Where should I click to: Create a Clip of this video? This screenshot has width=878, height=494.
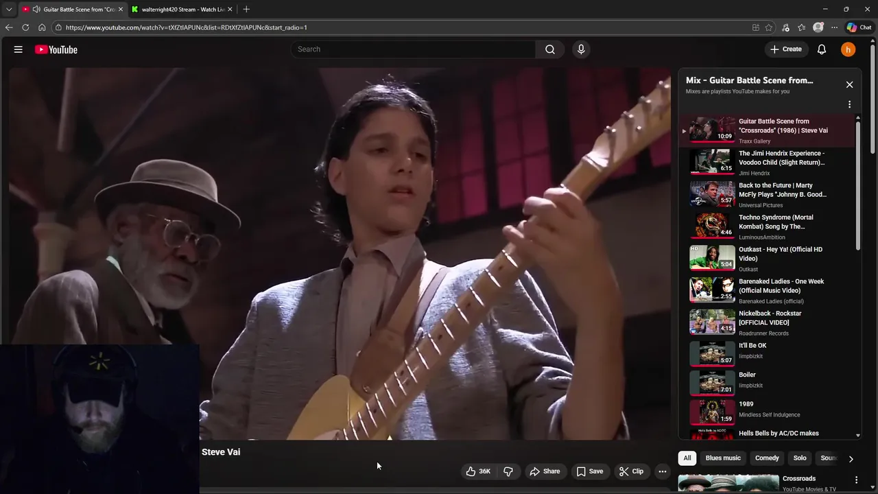631,471
